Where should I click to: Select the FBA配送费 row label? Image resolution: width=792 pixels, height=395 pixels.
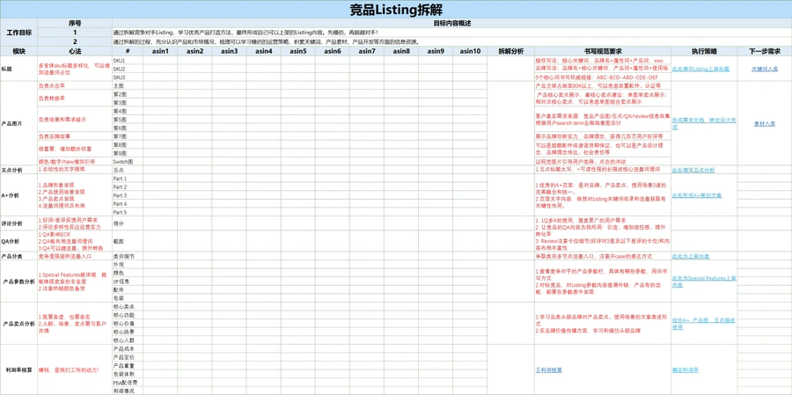click(128, 383)
